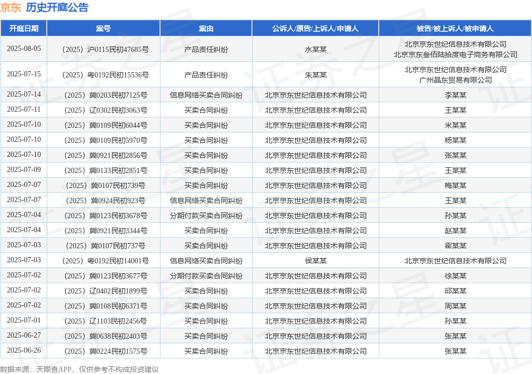Click case number 冀0921民初3344号
This screenshot has width=532, height=374.
106,231
